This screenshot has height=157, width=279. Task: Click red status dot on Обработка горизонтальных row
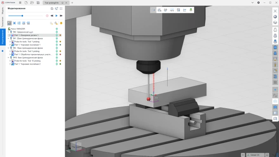[60, 55]
